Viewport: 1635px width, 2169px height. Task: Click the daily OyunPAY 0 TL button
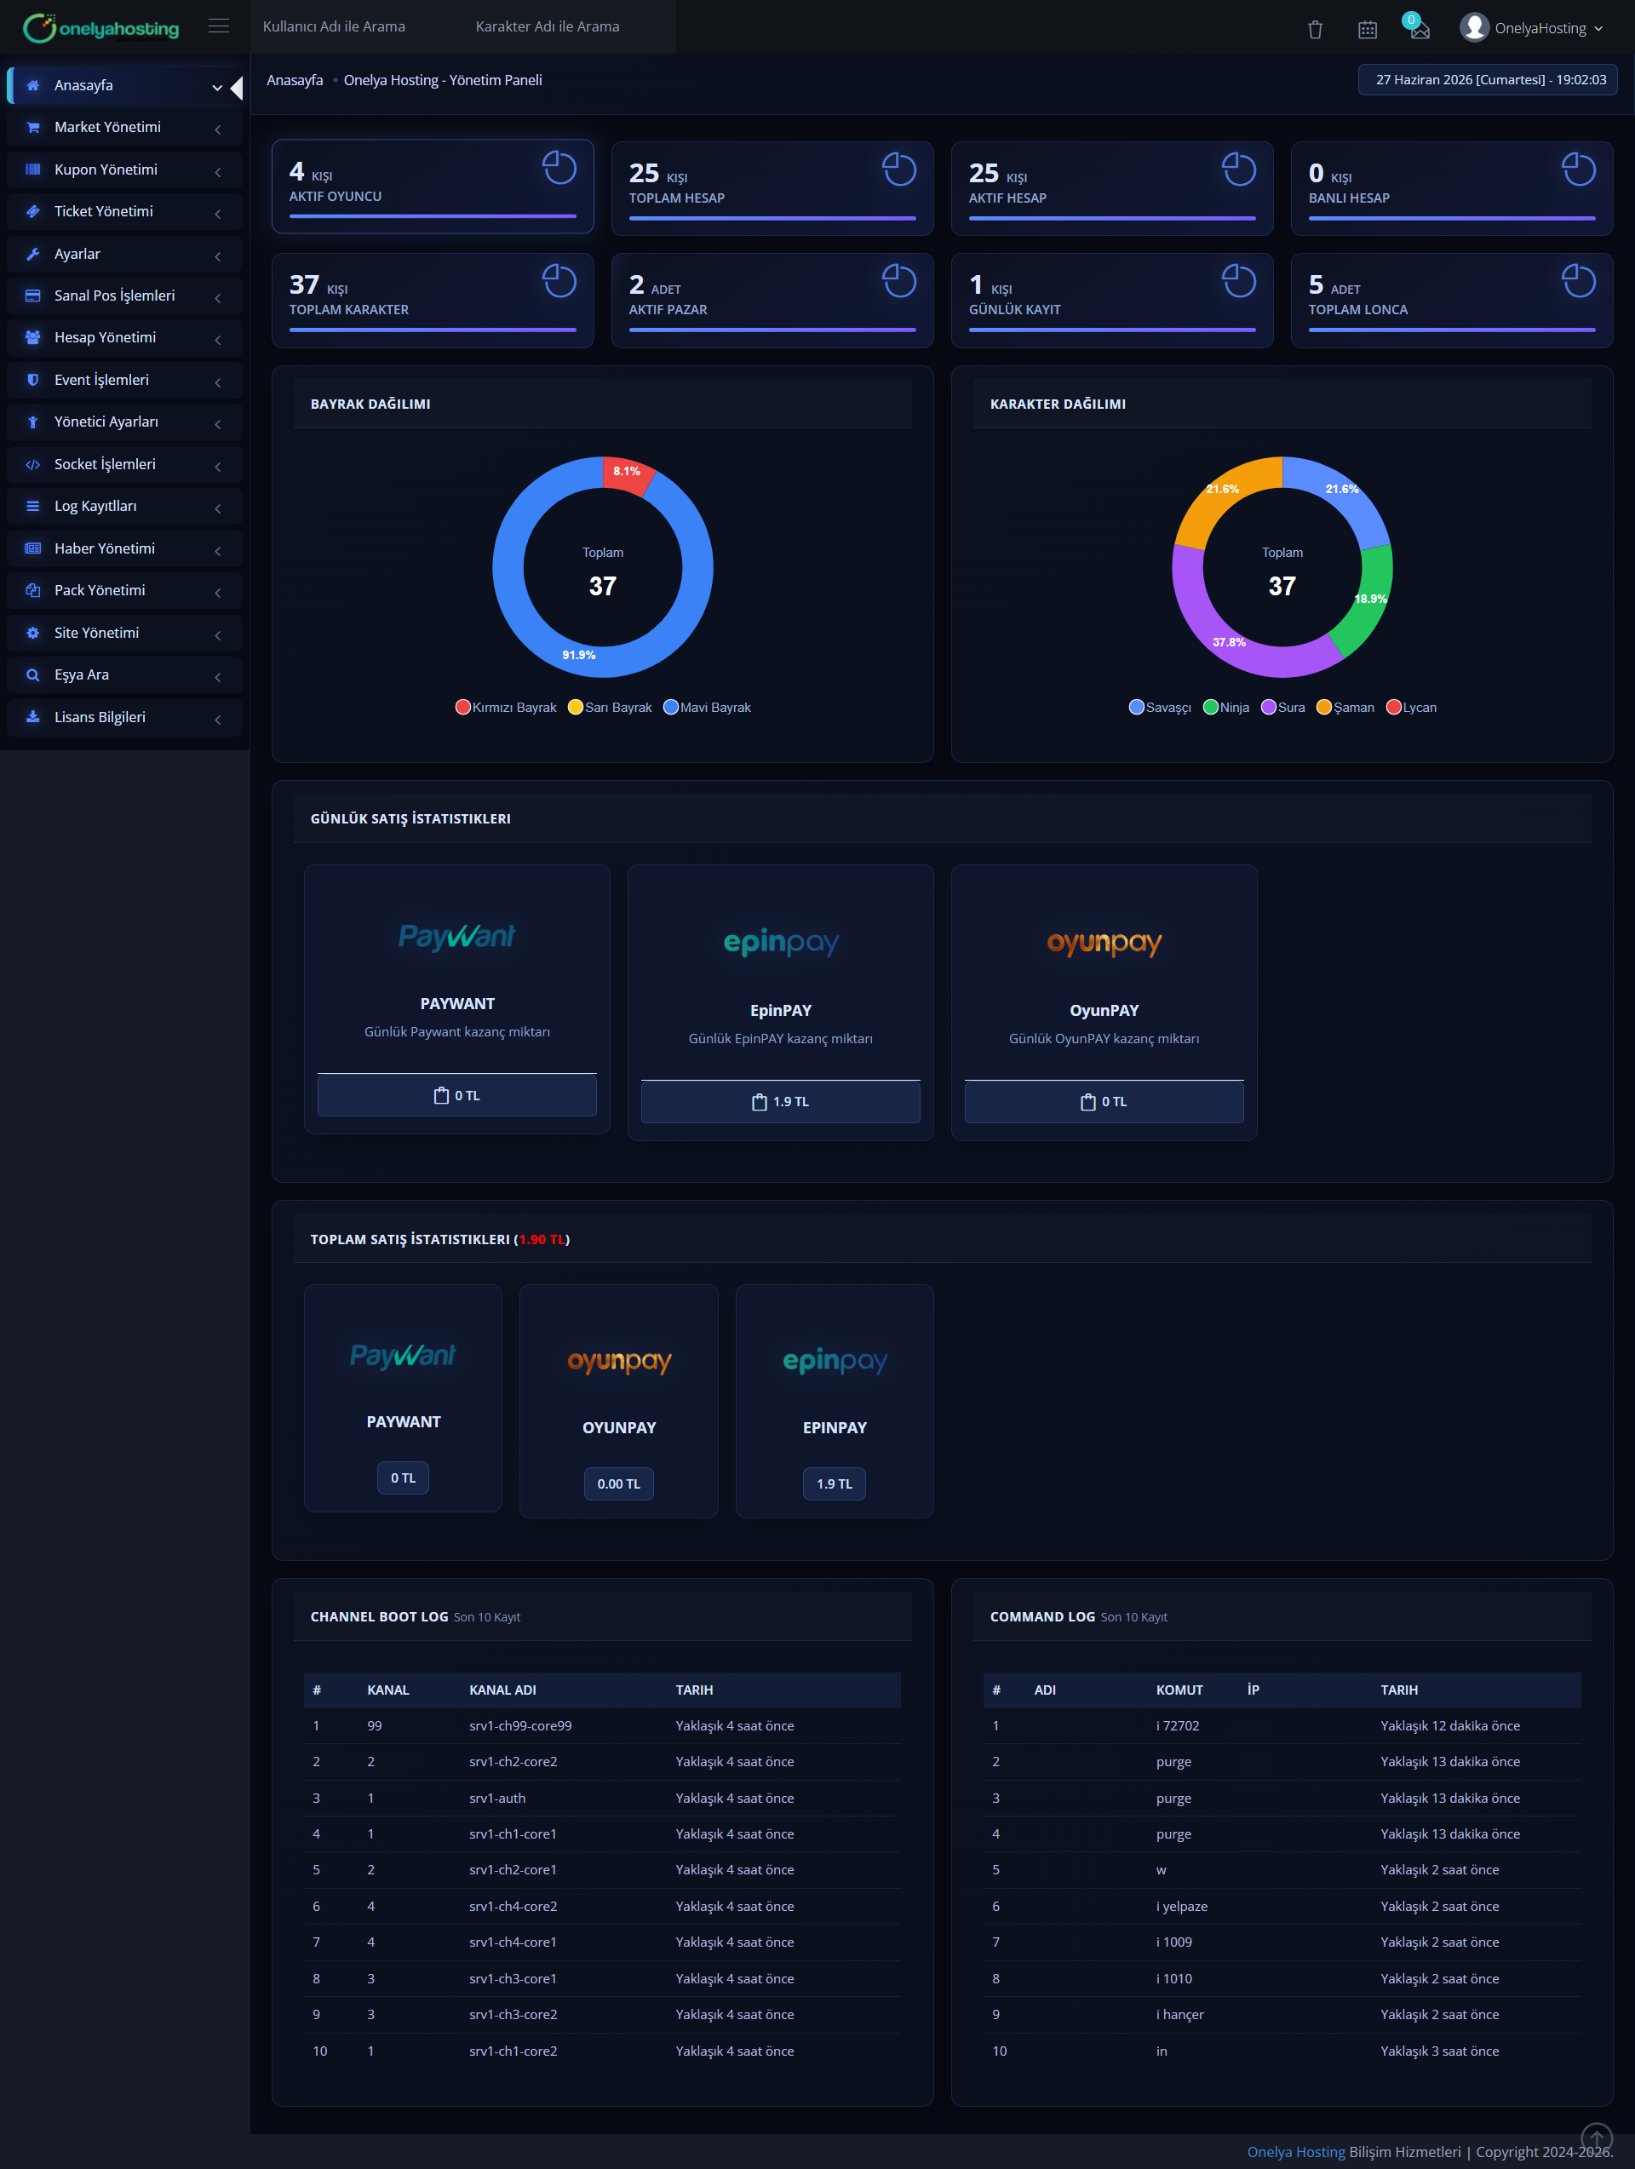click(1104, 1102)
